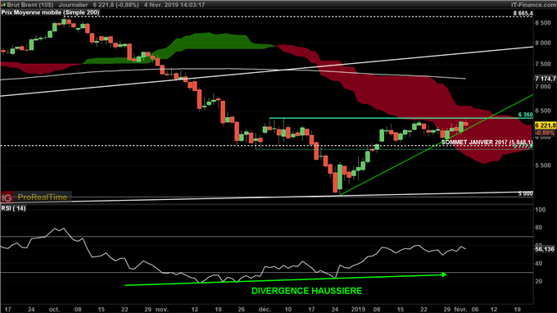Image resolution: width=557 pixels, height=313 pixels.
Task: Click the déc. label on the time axis
Action: (x=265, y=310)
